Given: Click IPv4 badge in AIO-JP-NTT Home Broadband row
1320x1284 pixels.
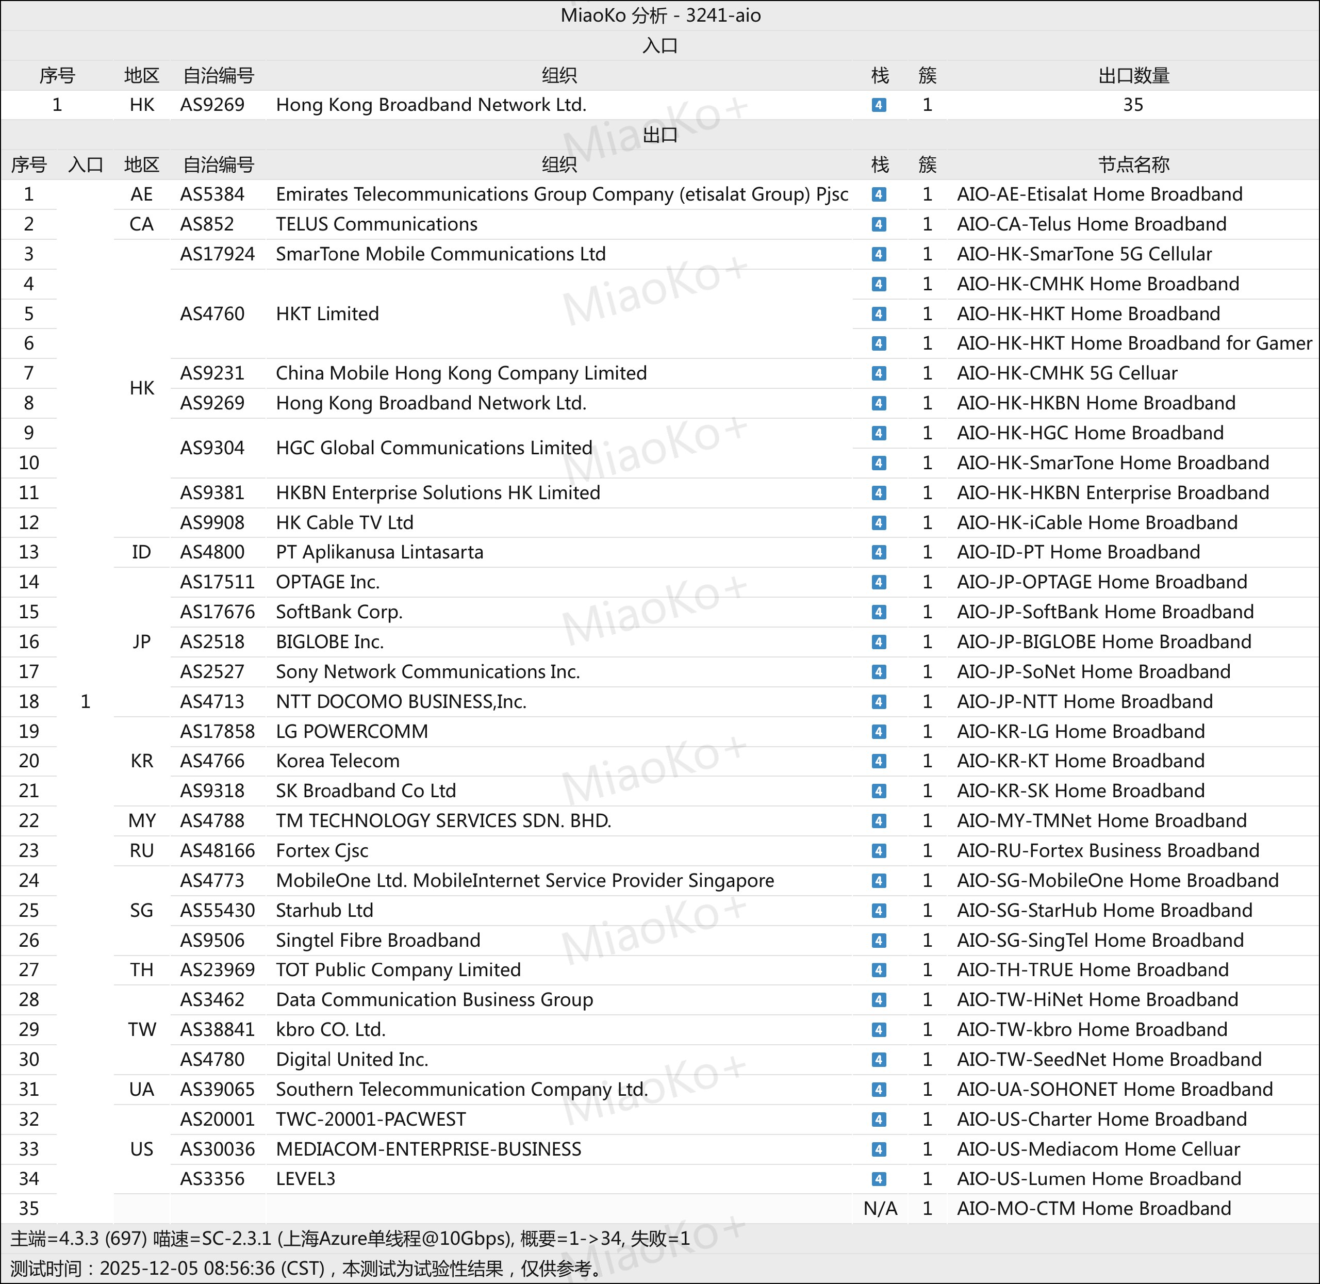Looking at the screenshot, I should pyautogui.click(x=879, y=702).
